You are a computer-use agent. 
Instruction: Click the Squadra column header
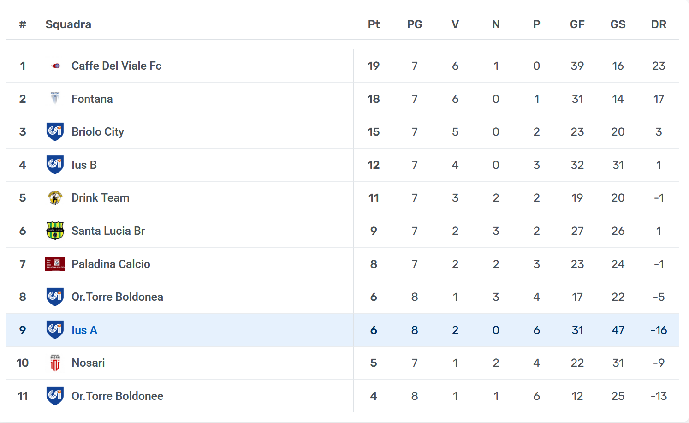[x=68, y=24]
